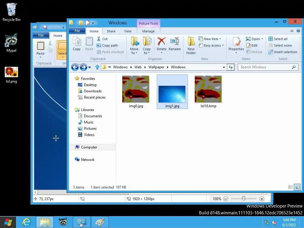Screen dimensions: 304x228
Task: Open Paint quick access toolbar dropdown
Action: point(64,28)
